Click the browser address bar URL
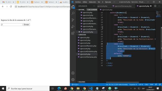The image size is (162, 91). (x=44, y=7)
